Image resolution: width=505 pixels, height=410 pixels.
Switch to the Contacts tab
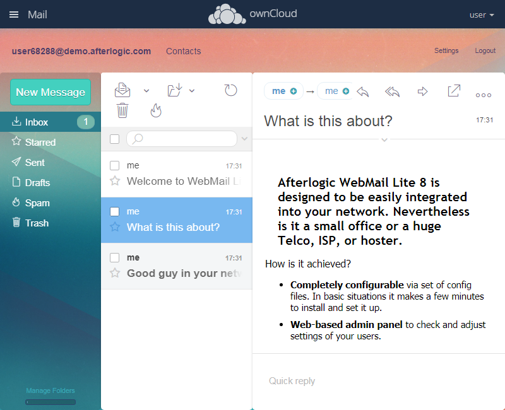pyautogui.click(x=183, y=51)
